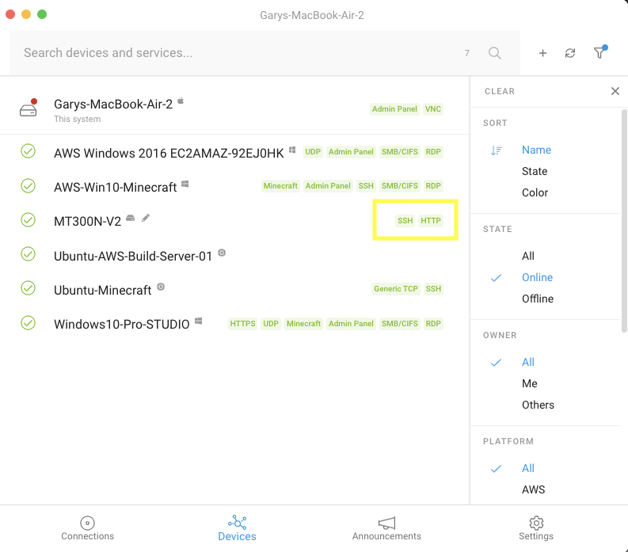Select the Ubuntu-Minecraft device name
628x552 pixels.
(x=102, y=290)
